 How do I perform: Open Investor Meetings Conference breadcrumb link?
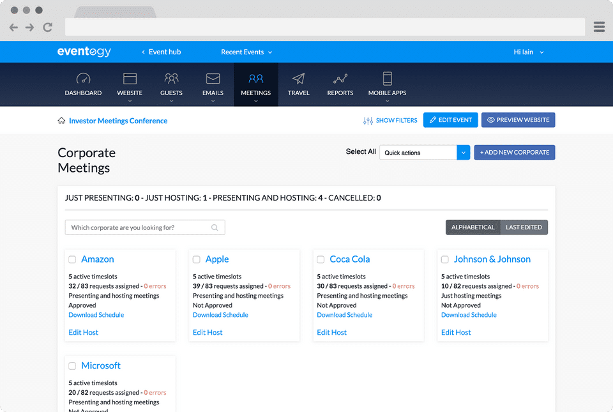pyautogui.click(x=118, y=121)
